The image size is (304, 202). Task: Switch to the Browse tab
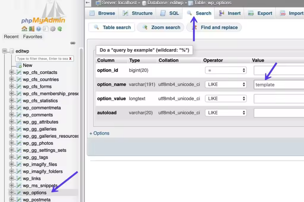102,13
